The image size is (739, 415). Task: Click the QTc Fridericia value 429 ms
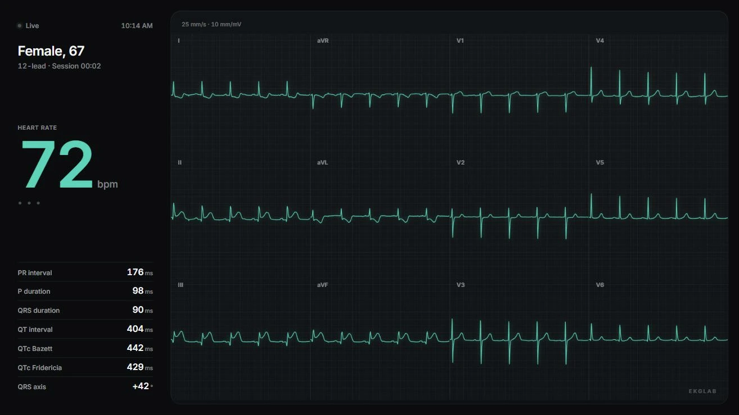pos(140,367)
